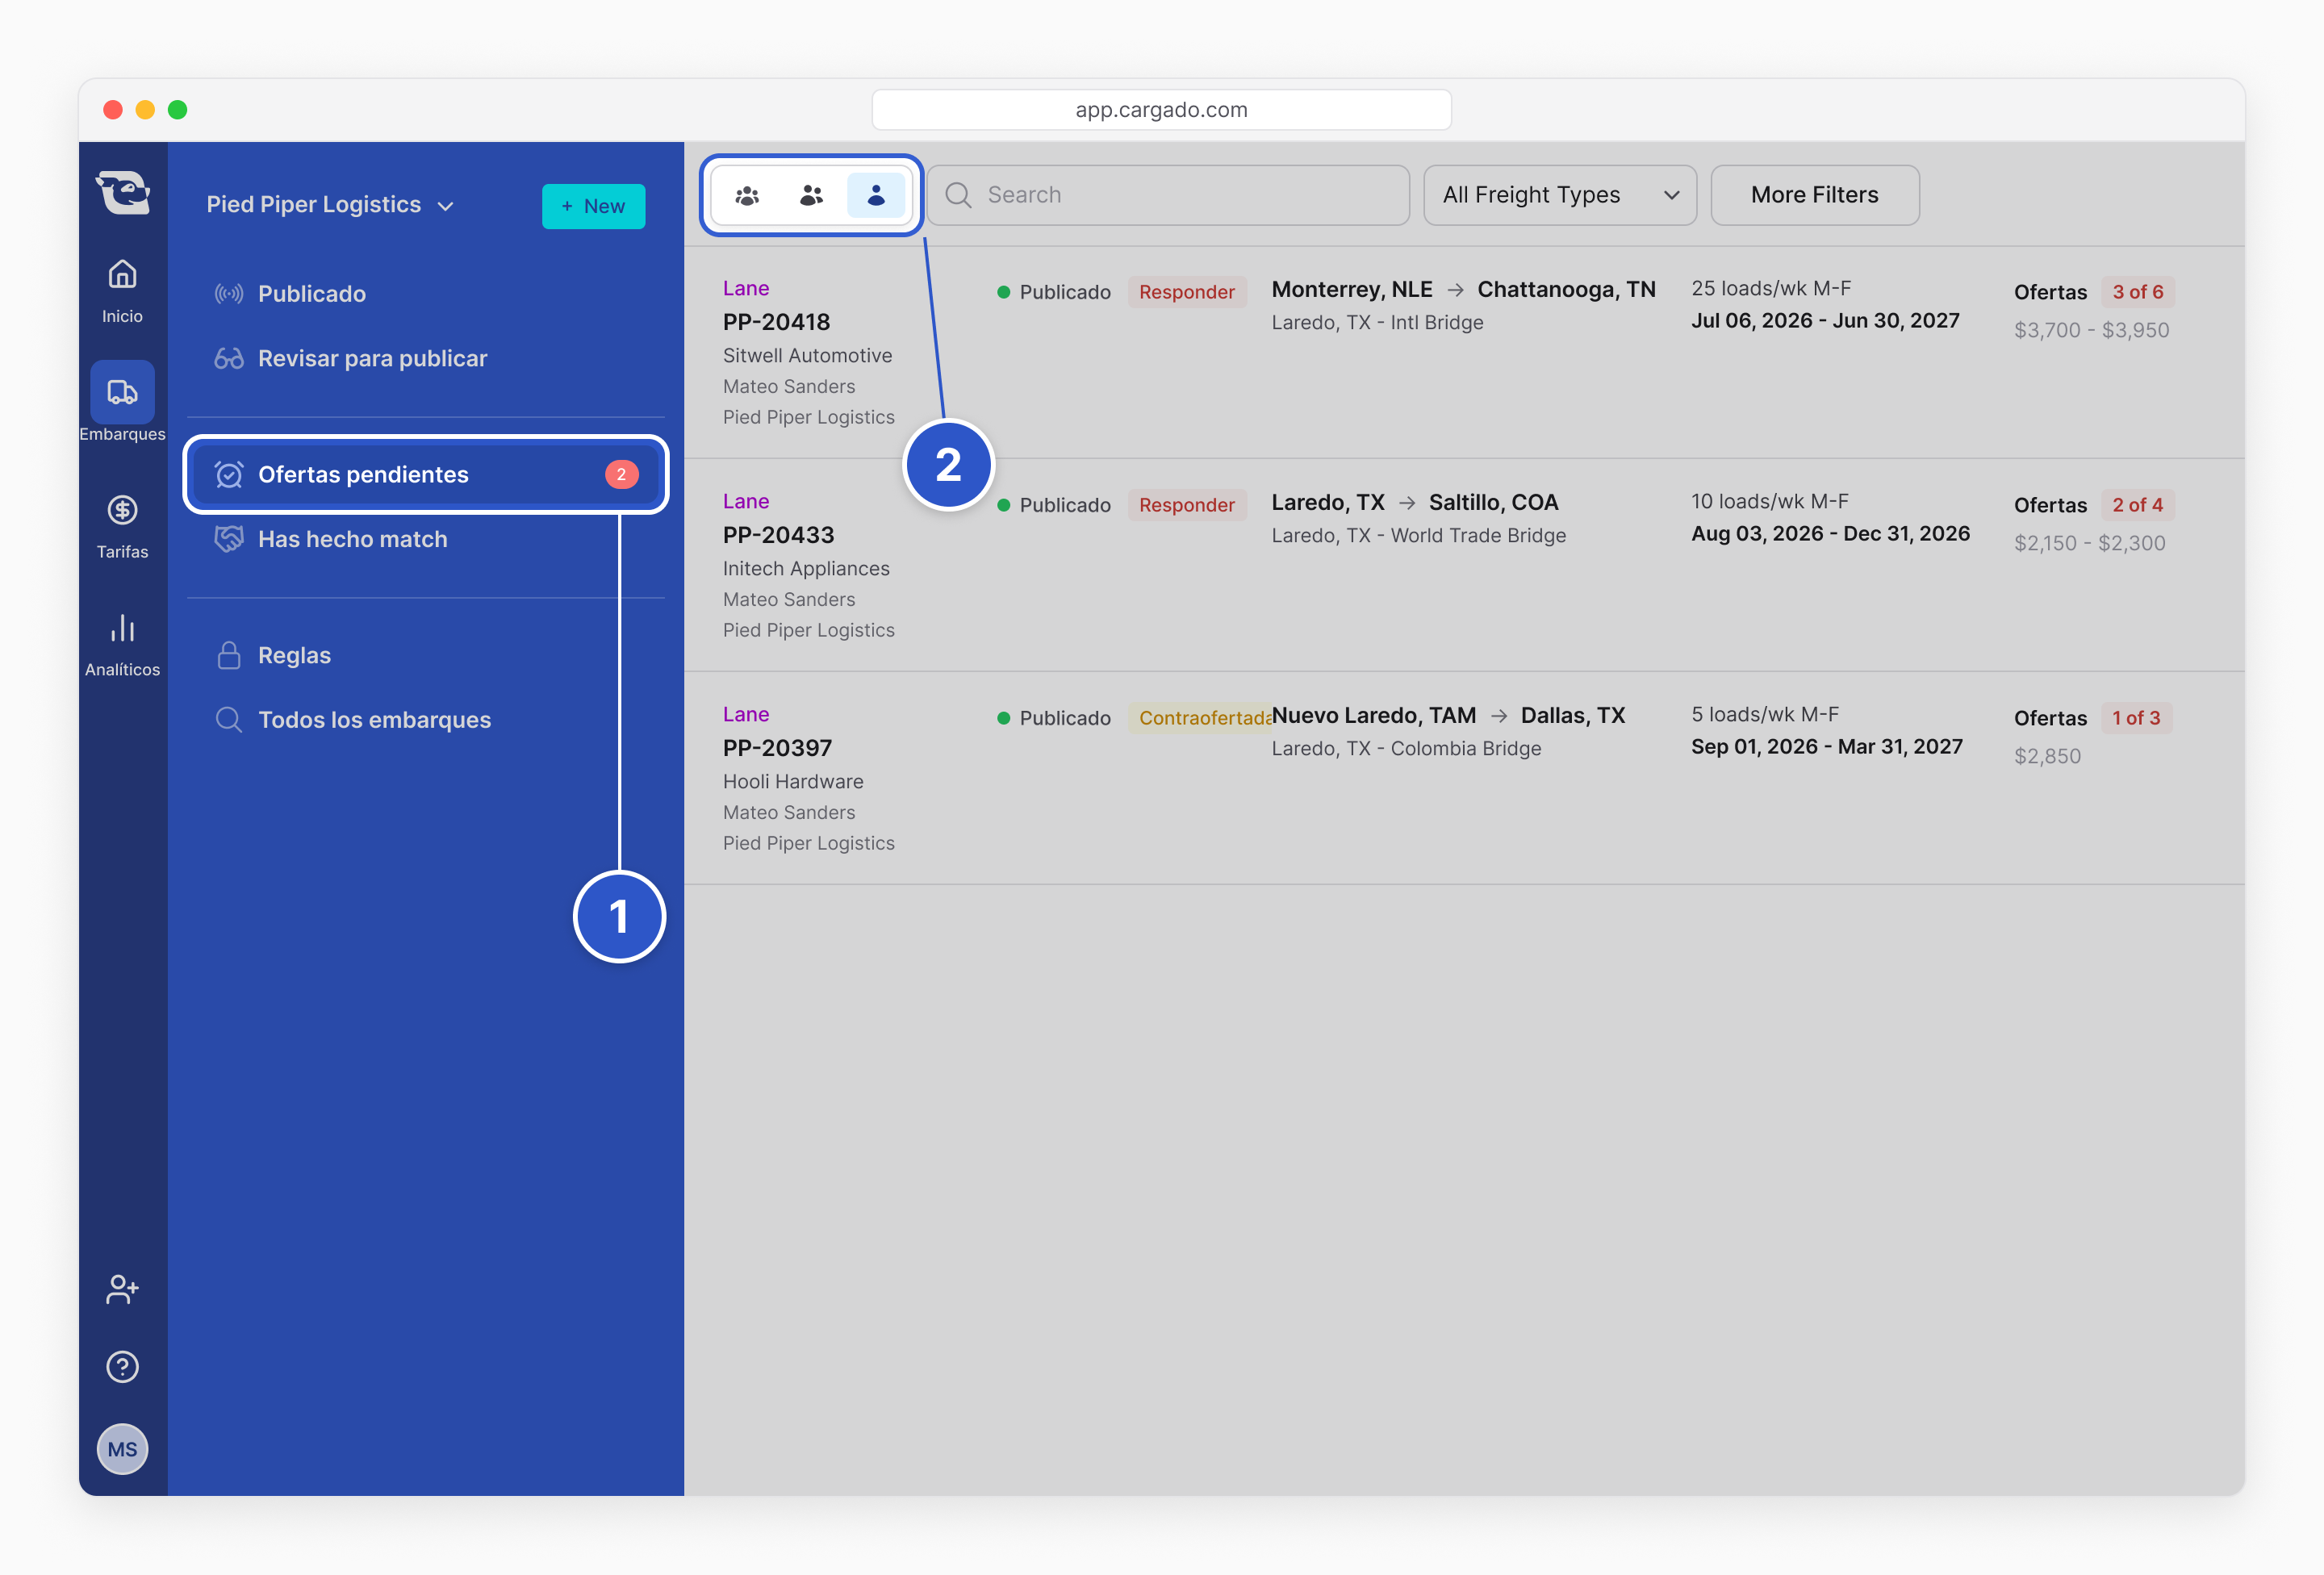Expand the Pied Piper Logistics switcher
2324x1575 pixels.
(x=330, y=205)
